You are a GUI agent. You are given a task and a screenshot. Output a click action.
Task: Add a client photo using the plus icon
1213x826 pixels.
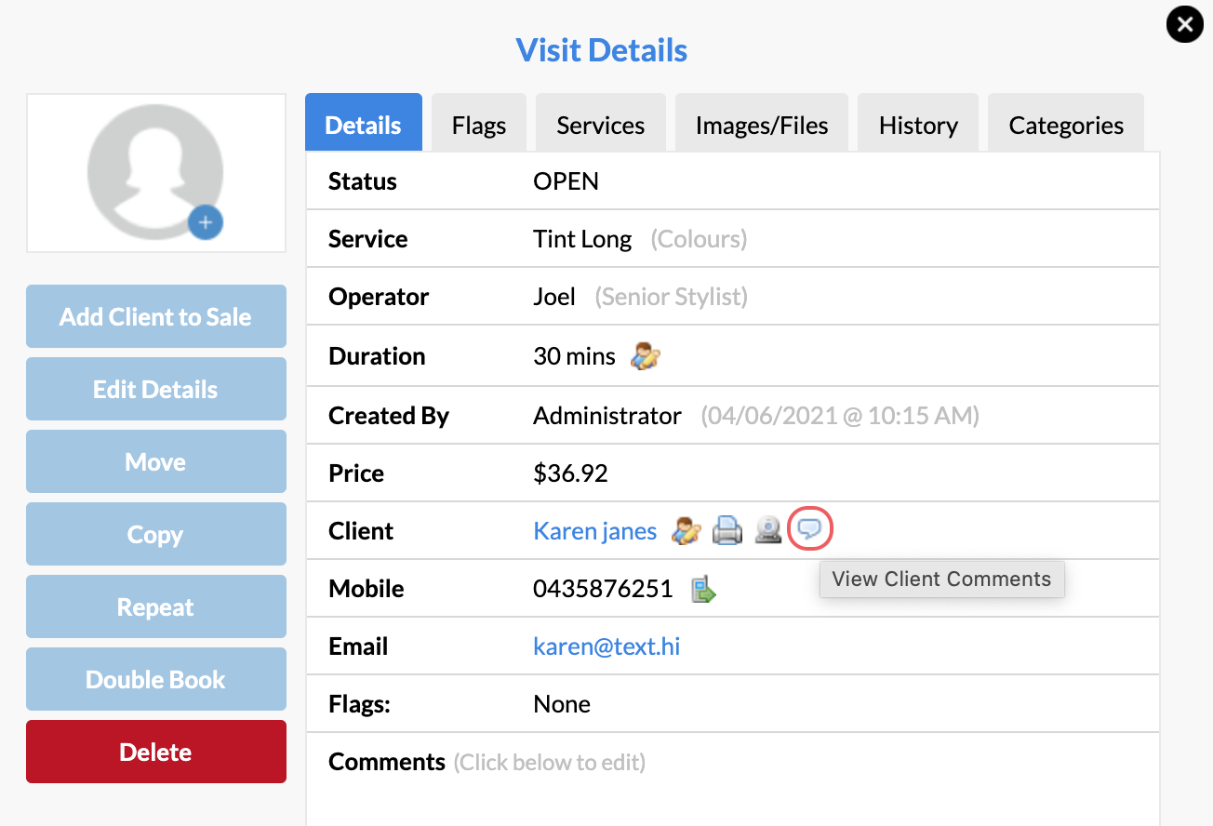click(x=206, y=222)
